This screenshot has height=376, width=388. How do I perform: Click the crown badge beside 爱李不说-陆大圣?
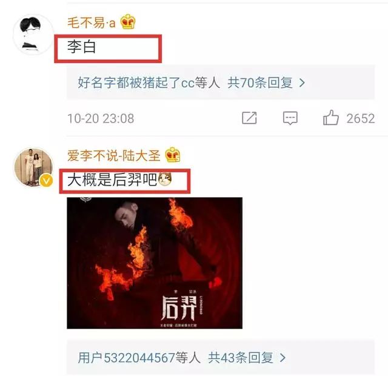[173, 155]
